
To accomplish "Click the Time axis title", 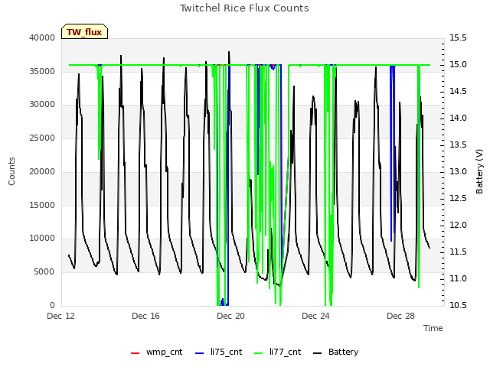I will click(433, 328).
